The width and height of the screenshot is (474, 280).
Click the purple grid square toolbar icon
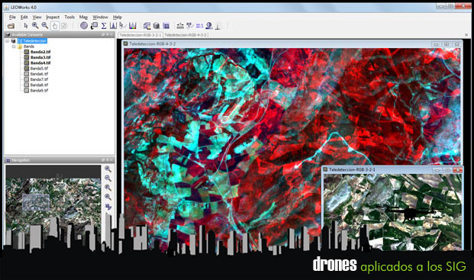point(166,26)
